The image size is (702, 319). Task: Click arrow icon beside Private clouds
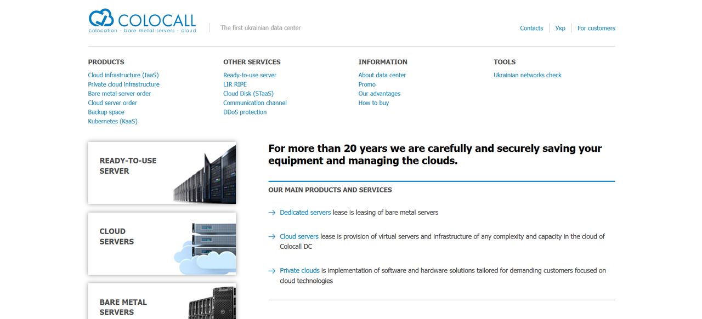[271, 271]
